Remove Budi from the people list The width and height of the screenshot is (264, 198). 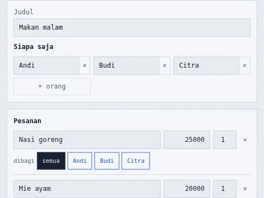coord(164,65)
